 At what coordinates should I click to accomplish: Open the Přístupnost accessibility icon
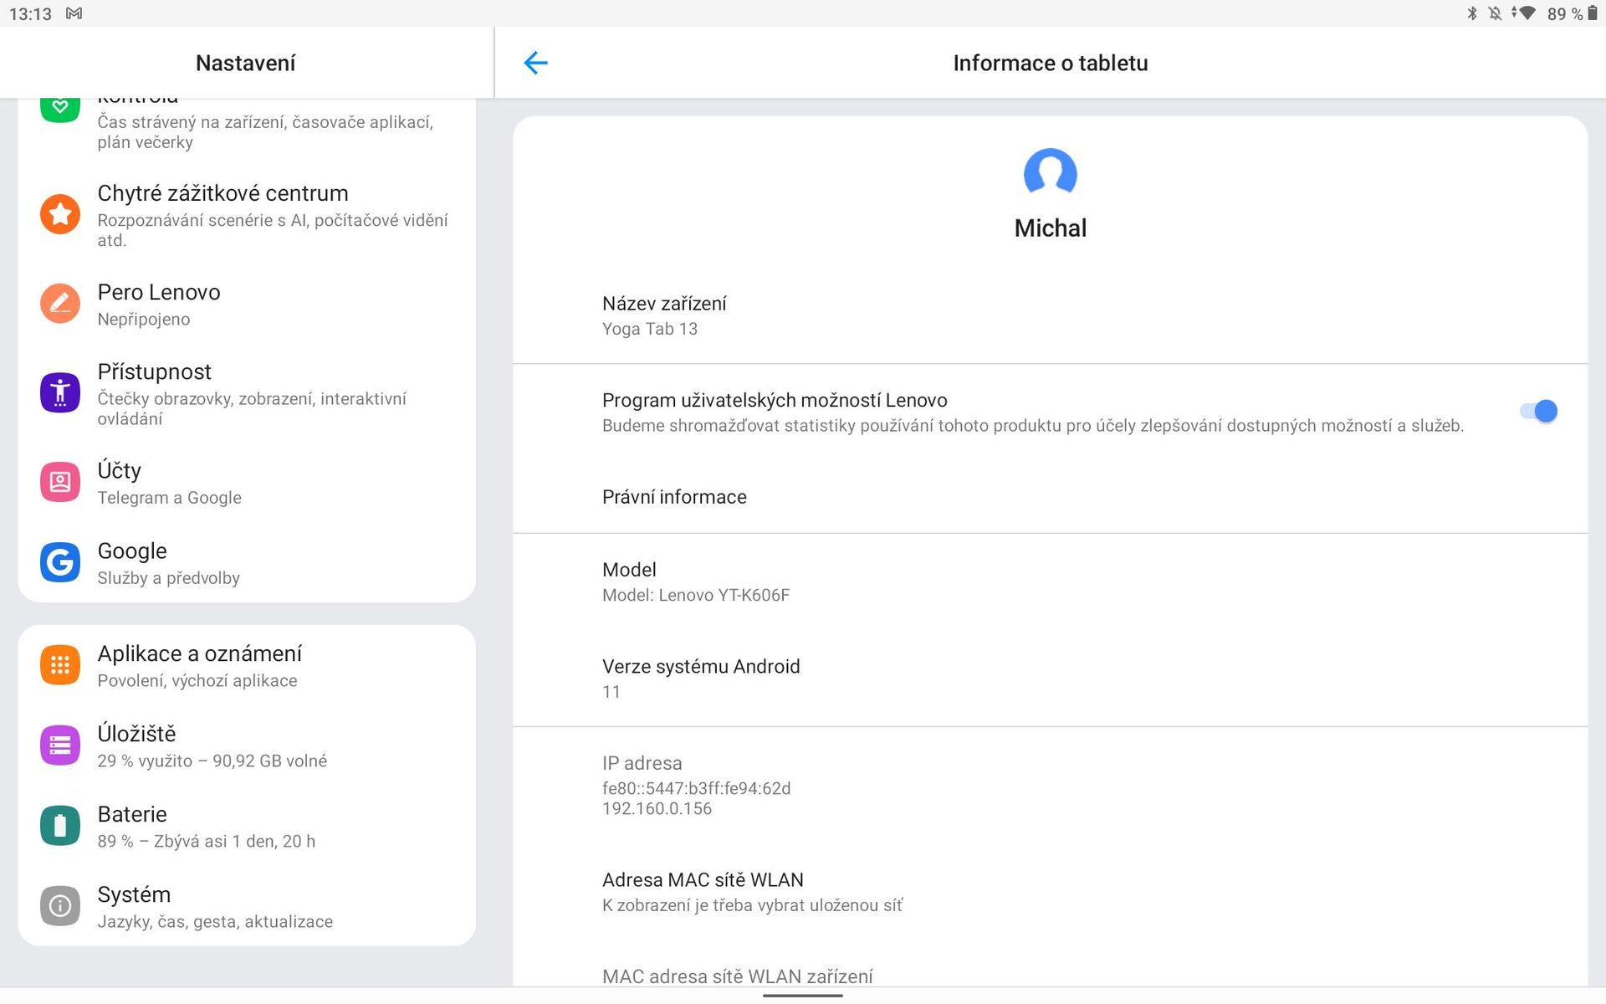coord(60,392)
